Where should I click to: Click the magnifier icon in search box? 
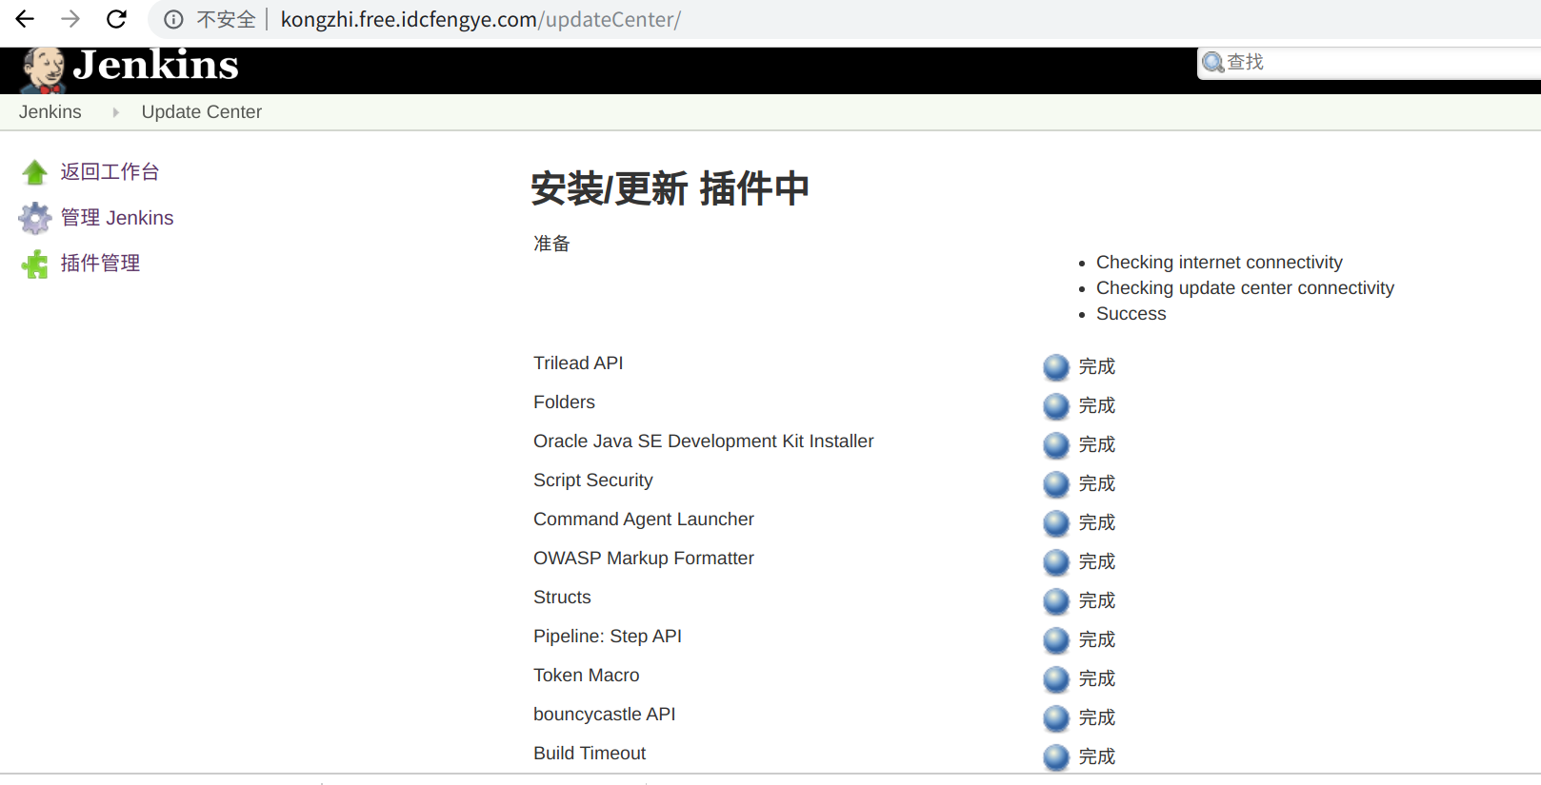click(x=1212, y=63)
